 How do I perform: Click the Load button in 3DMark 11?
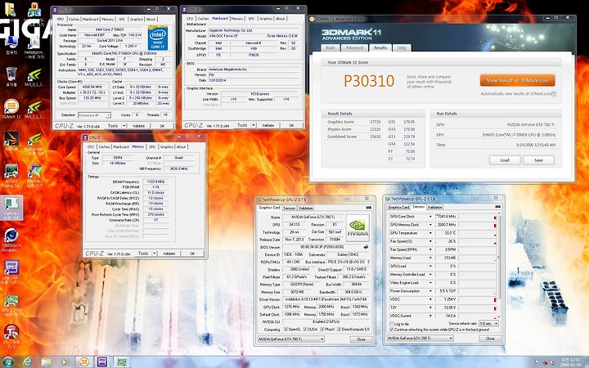click(505, 160)
